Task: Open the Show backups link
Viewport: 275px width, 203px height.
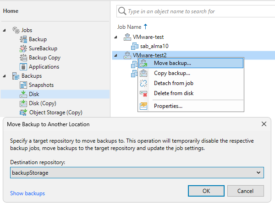Action: [x=27, y=193]
